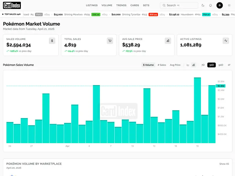Viewport: 235px width, 176px height.
Task: Click the $2.6M current value axis marker
Action: [x=221, y=86]
